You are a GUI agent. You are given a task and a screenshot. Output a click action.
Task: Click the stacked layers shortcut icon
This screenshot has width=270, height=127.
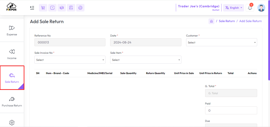click(62, 8)
